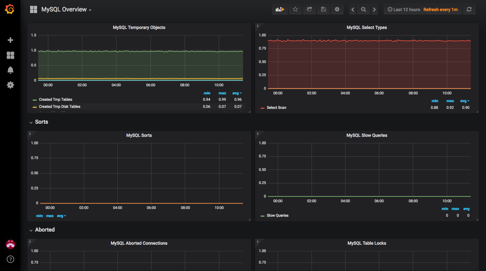The width and height of the screenshot is (486, 271).
Task: Open dashboard settings gear in toolbar
Action: coord(337,9)
